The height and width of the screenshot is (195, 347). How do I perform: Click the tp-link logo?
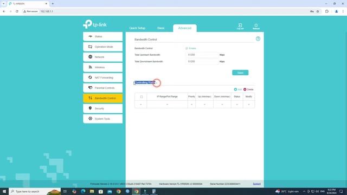pos(95,24)
